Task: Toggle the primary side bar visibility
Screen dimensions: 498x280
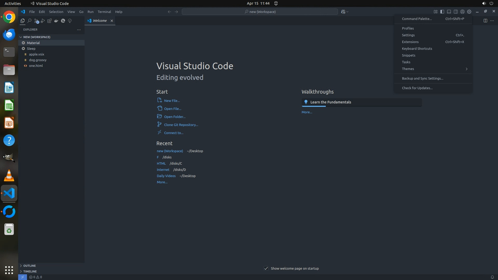Action: click(442, 12)
